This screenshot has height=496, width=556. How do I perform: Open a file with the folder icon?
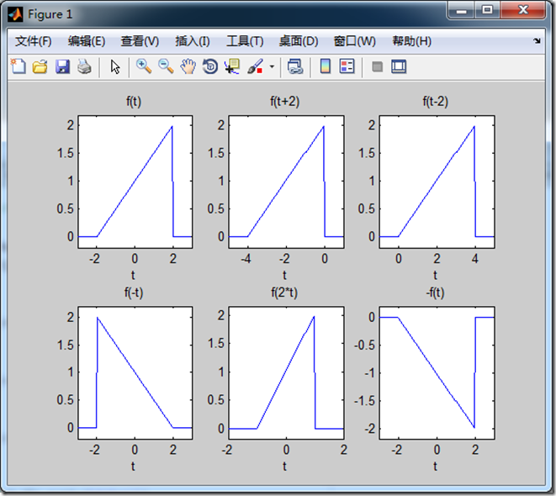40,66
